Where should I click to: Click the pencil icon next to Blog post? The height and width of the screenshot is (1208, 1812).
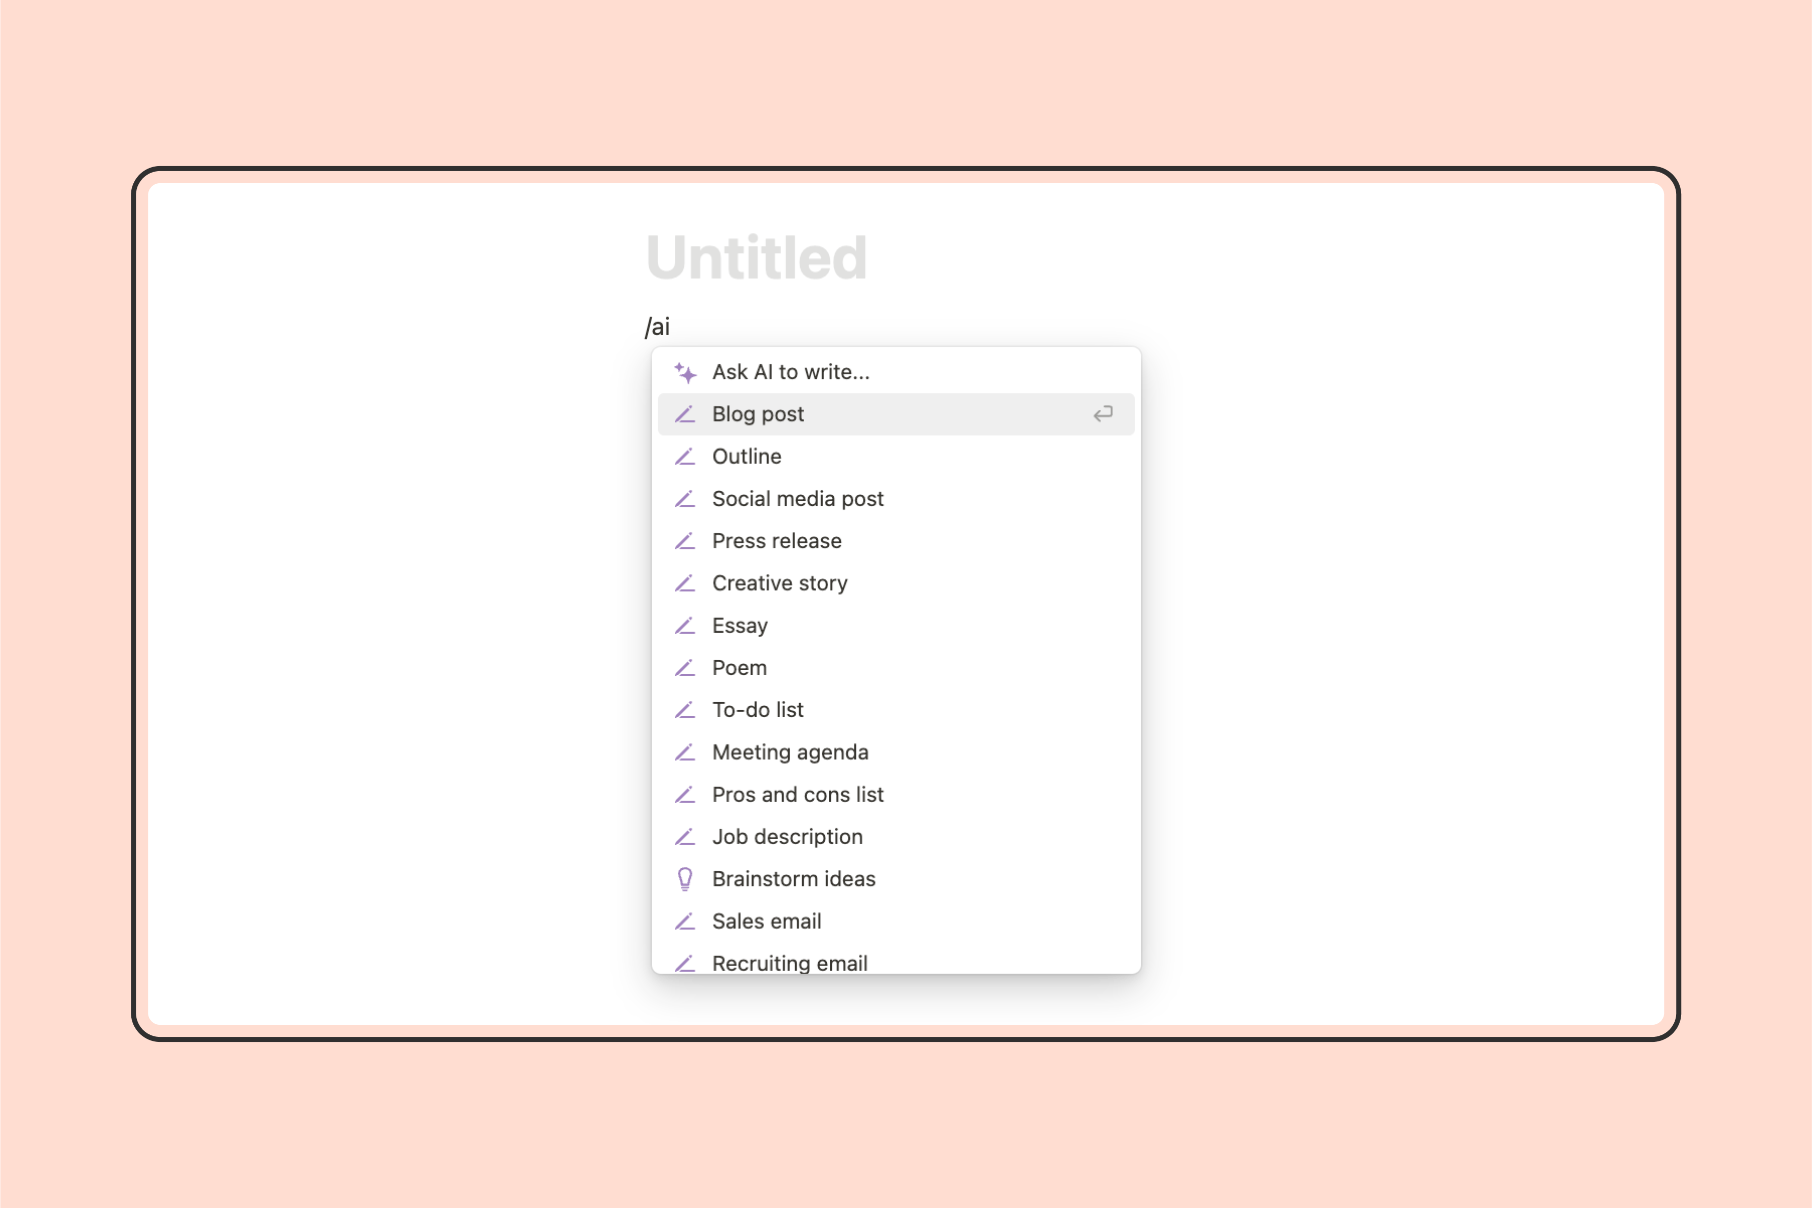685,414
